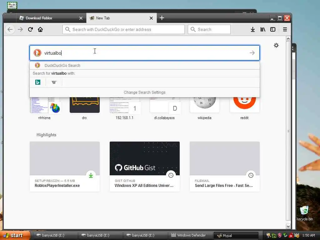Click the Highlights section heading

(x=46, y=135)
